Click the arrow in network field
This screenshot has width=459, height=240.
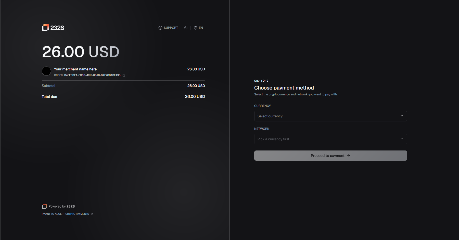[x=402, y=139]
